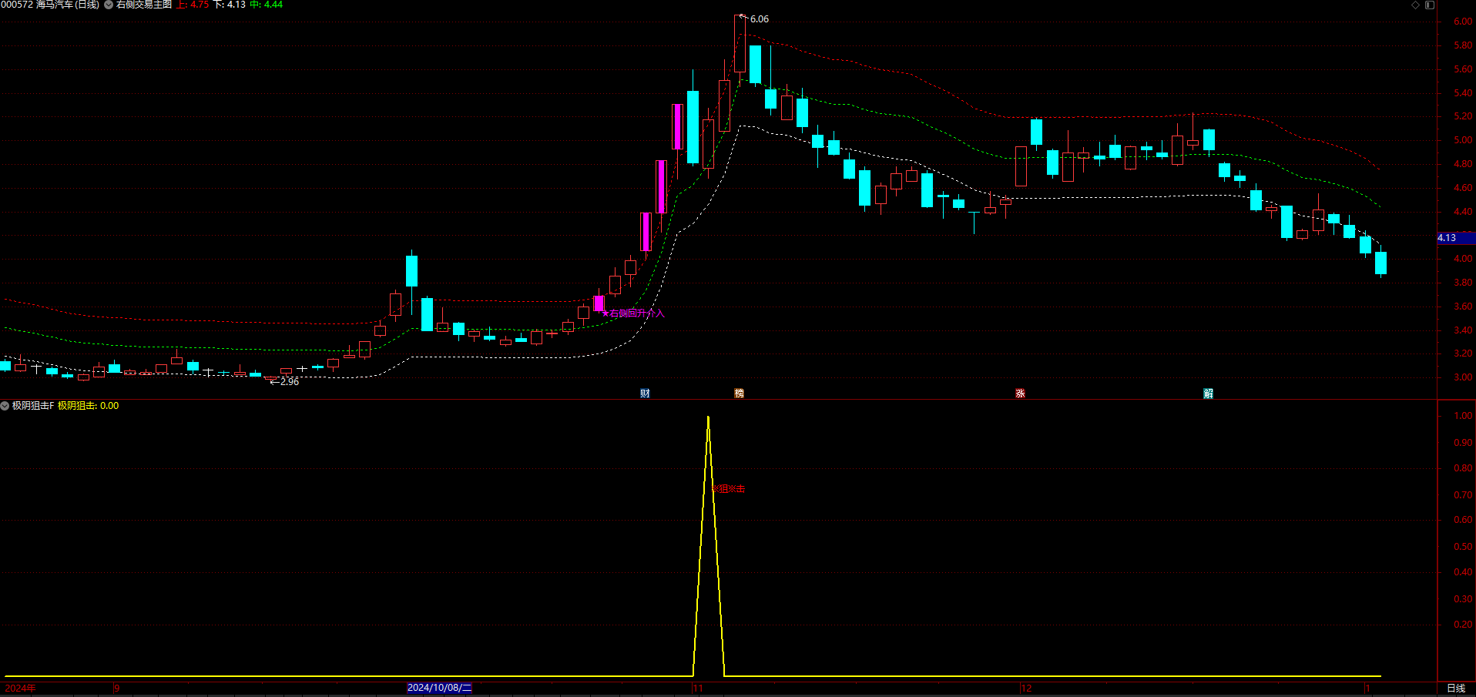
Task: Click the current price tag 4.13
Action: [1455, 238]
